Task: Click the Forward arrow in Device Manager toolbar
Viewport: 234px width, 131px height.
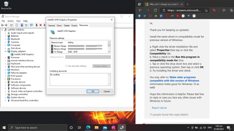Action: (x=6, y=25)
